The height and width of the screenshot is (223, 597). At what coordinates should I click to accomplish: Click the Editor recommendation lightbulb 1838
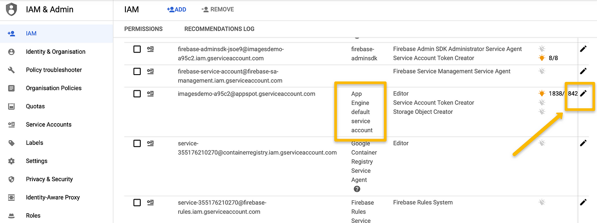(542, 93)
